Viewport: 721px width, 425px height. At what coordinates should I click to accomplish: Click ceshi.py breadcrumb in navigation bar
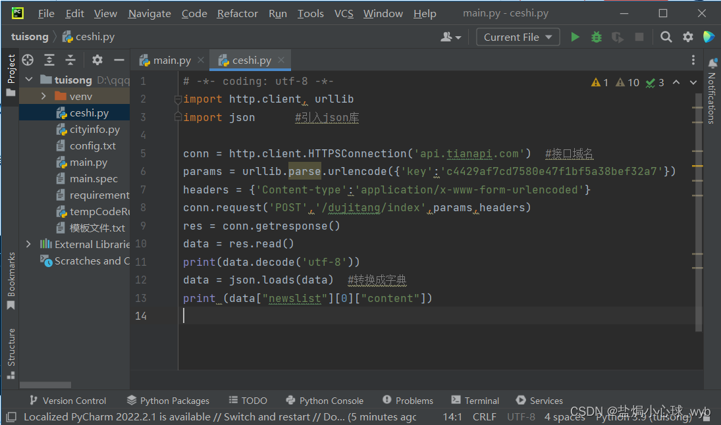(x=88, y=37)
